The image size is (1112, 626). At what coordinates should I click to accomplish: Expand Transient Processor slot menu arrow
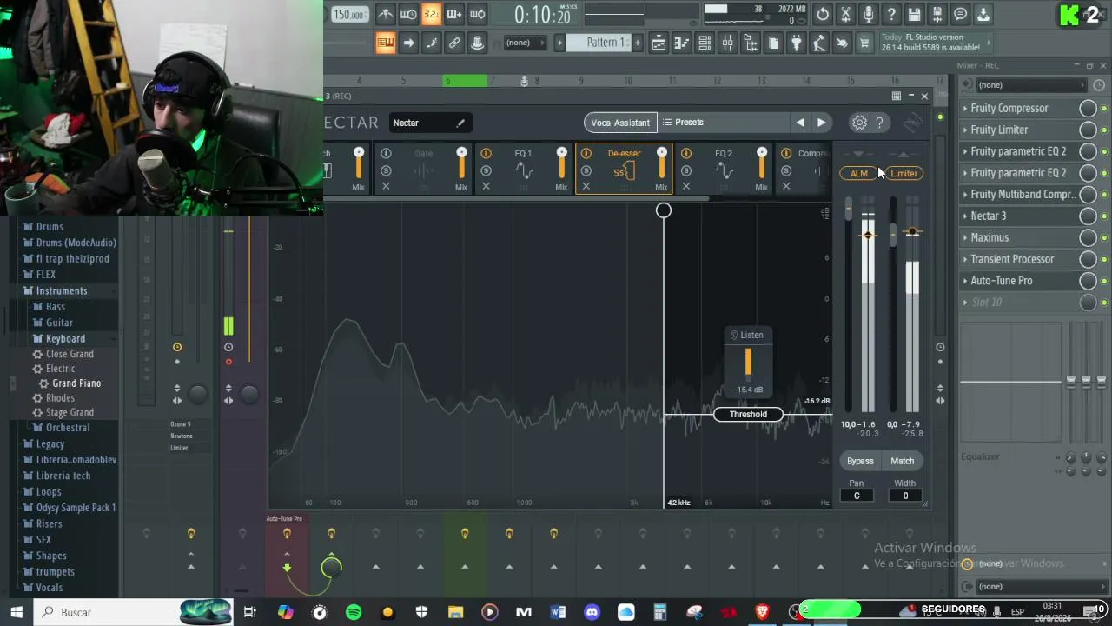965,259
